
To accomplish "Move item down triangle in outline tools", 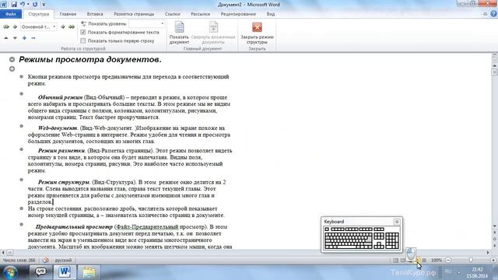I will (x=15, y=38).
